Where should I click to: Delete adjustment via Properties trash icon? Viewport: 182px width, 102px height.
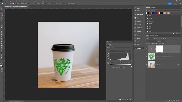coord(130,99)
